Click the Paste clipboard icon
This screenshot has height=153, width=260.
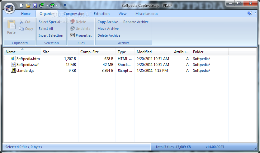(x=11, y=25)
